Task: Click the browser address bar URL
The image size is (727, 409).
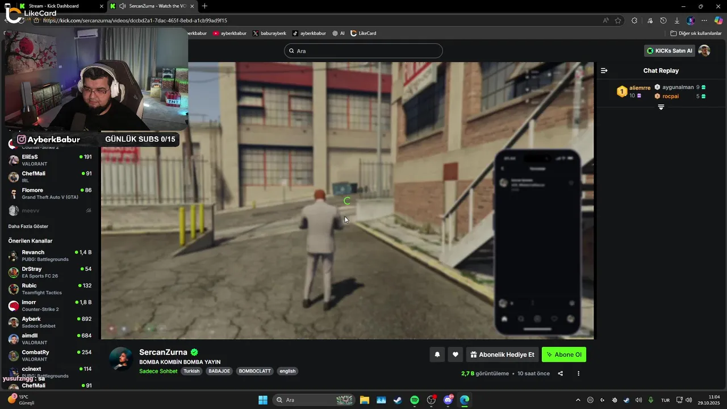Action: 135,20
